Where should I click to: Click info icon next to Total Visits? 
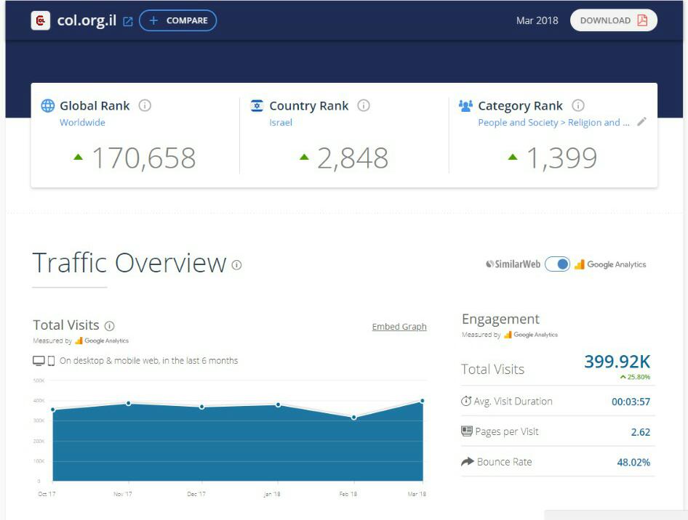coord(110,326)
